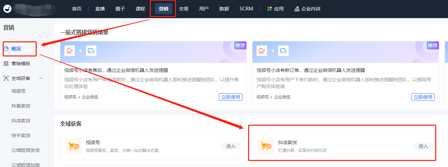Click 推荐 badge on the 有新订单 card
Image resolution: width=448 pixels, height=167 pixels.
point(433,45)
